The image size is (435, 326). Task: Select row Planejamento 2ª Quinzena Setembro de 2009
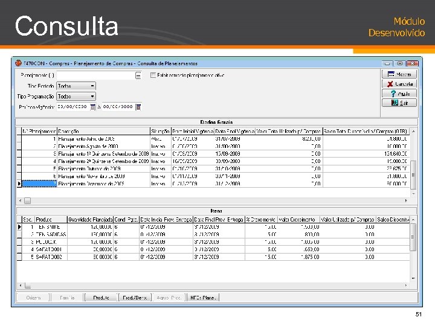[213, 161]
